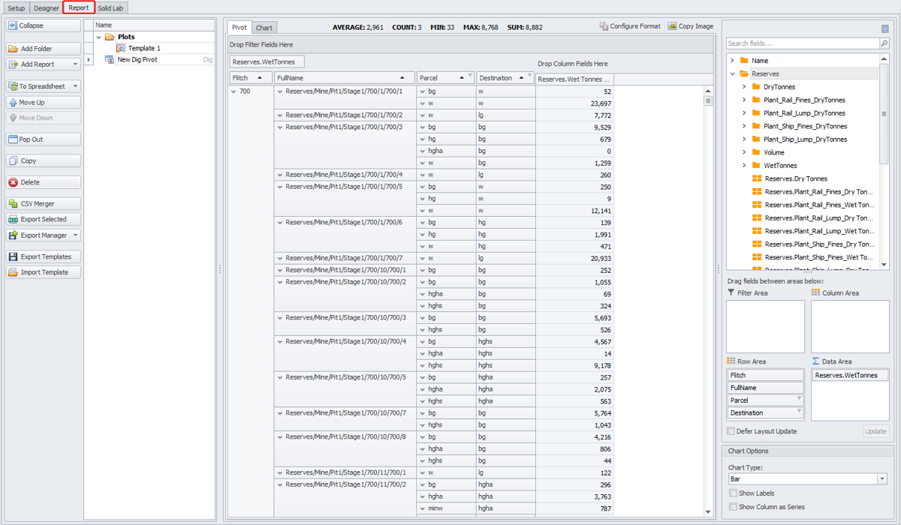
Task: Switch to the Chart tab
Action: click(x=264, y=28)
